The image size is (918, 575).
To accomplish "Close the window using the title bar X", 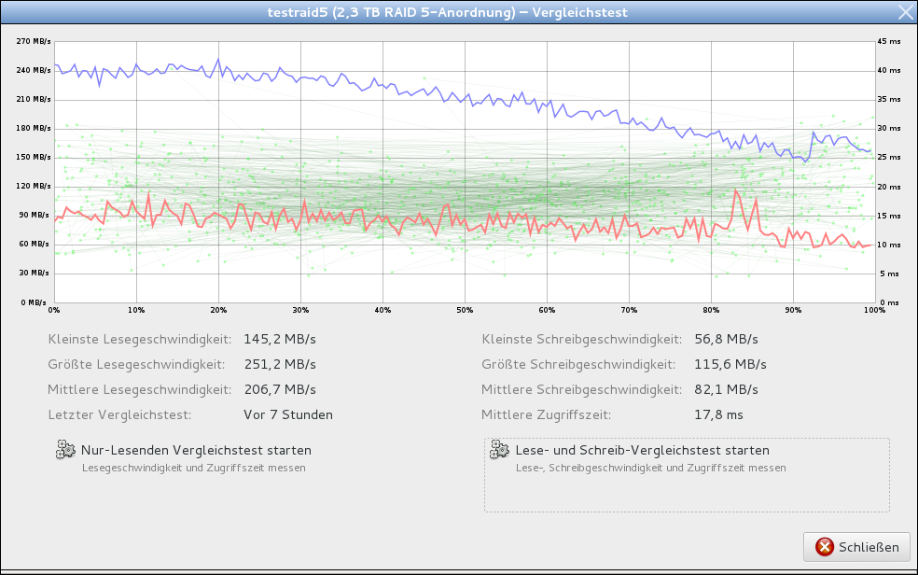I will coord(904,12).
